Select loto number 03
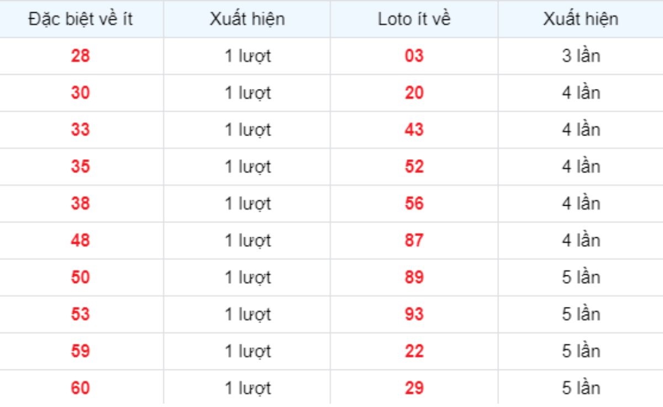 click(414, 56)
